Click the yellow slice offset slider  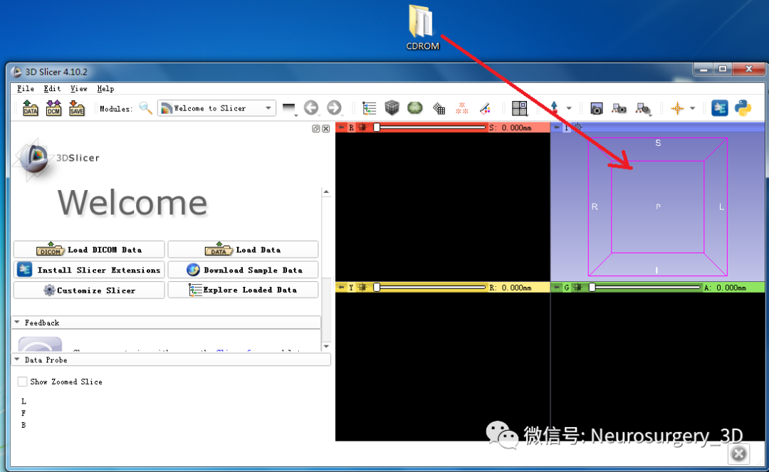(x=430, y=287)
